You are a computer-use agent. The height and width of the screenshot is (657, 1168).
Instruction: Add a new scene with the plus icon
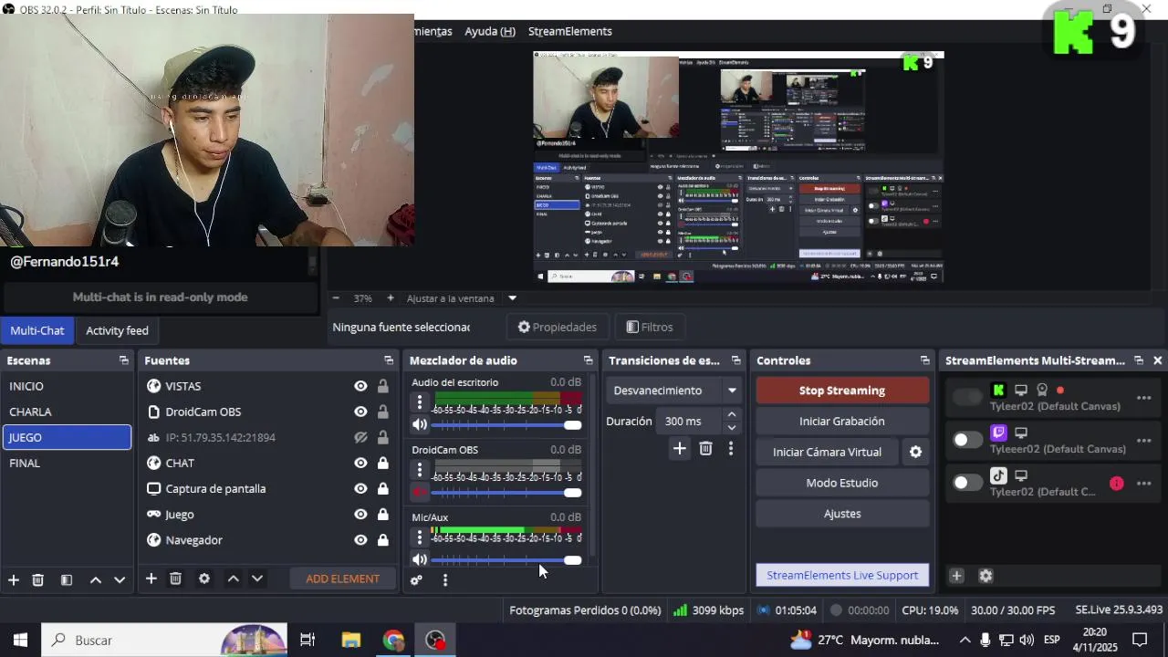click(x=14, y=579)
